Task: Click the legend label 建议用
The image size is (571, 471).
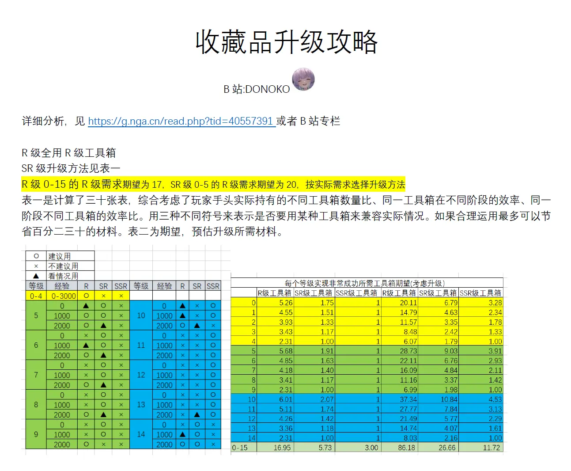Action: point(60,256)
